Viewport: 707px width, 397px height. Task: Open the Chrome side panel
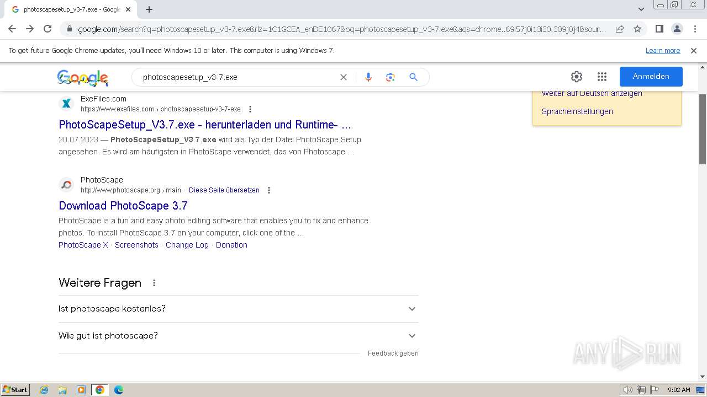point(659,29)
